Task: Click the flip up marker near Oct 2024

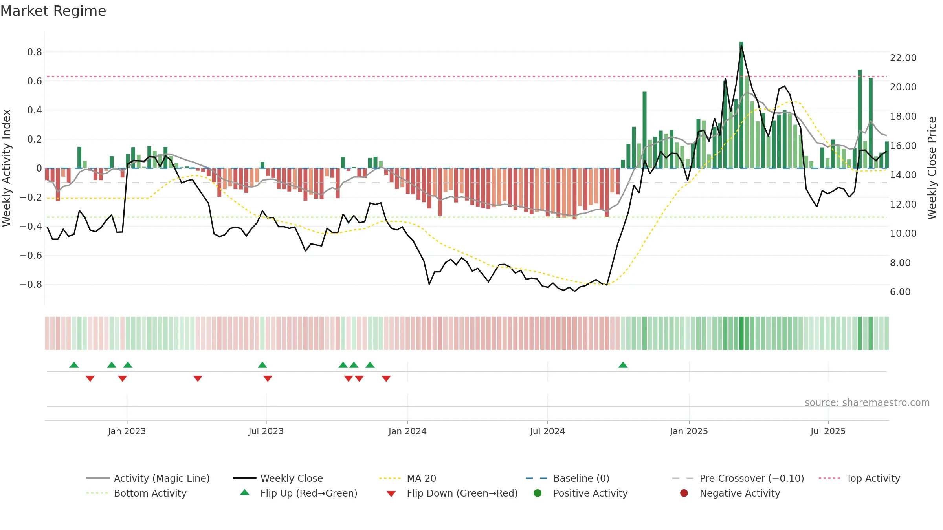Action: 623,365
